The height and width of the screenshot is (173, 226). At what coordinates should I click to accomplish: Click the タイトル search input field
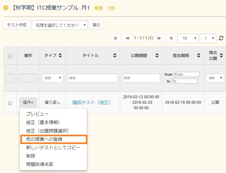[x=93, y=78]
